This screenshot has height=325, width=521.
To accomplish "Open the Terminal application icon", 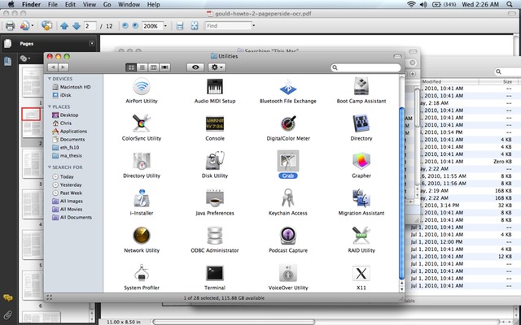I will tap(215, 273).
